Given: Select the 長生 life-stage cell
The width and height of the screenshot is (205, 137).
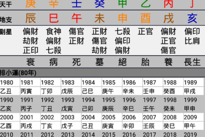Looking at the screenshot, I should coord(192,62).
